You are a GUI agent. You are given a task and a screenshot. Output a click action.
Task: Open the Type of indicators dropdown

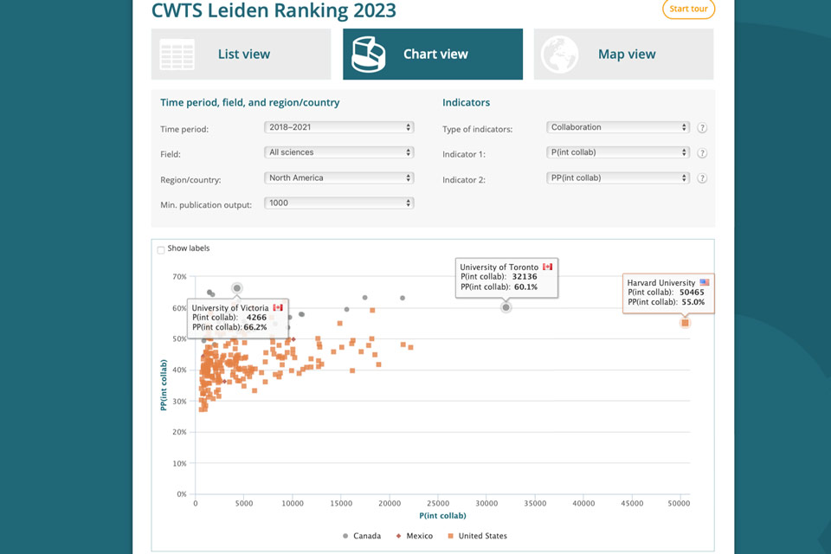click(x=618, y=127)
